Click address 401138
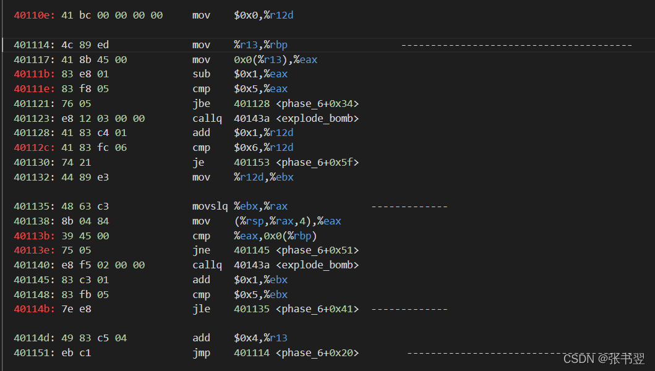This screenshot has width=655, height=371. coord(34,221)
